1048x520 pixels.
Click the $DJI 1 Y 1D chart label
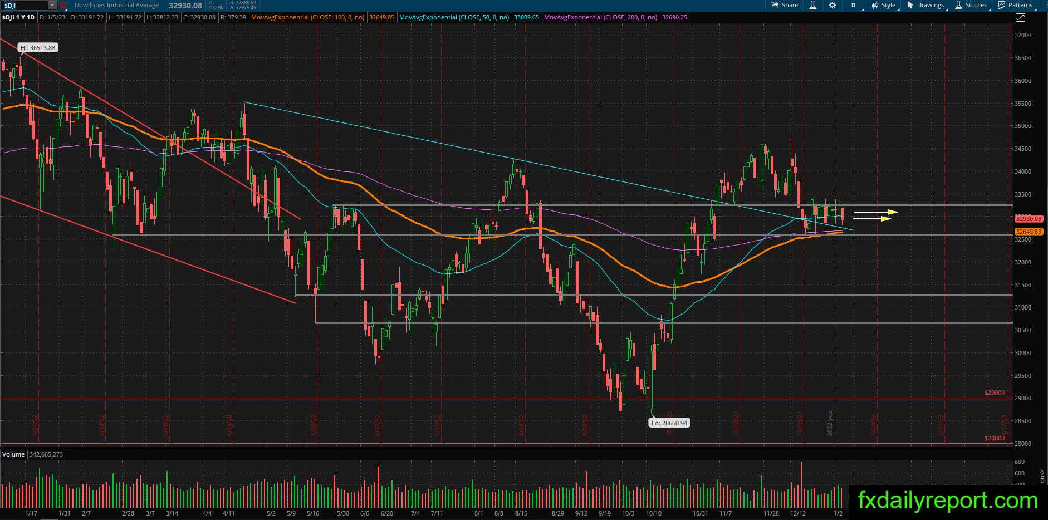(18, 17)
